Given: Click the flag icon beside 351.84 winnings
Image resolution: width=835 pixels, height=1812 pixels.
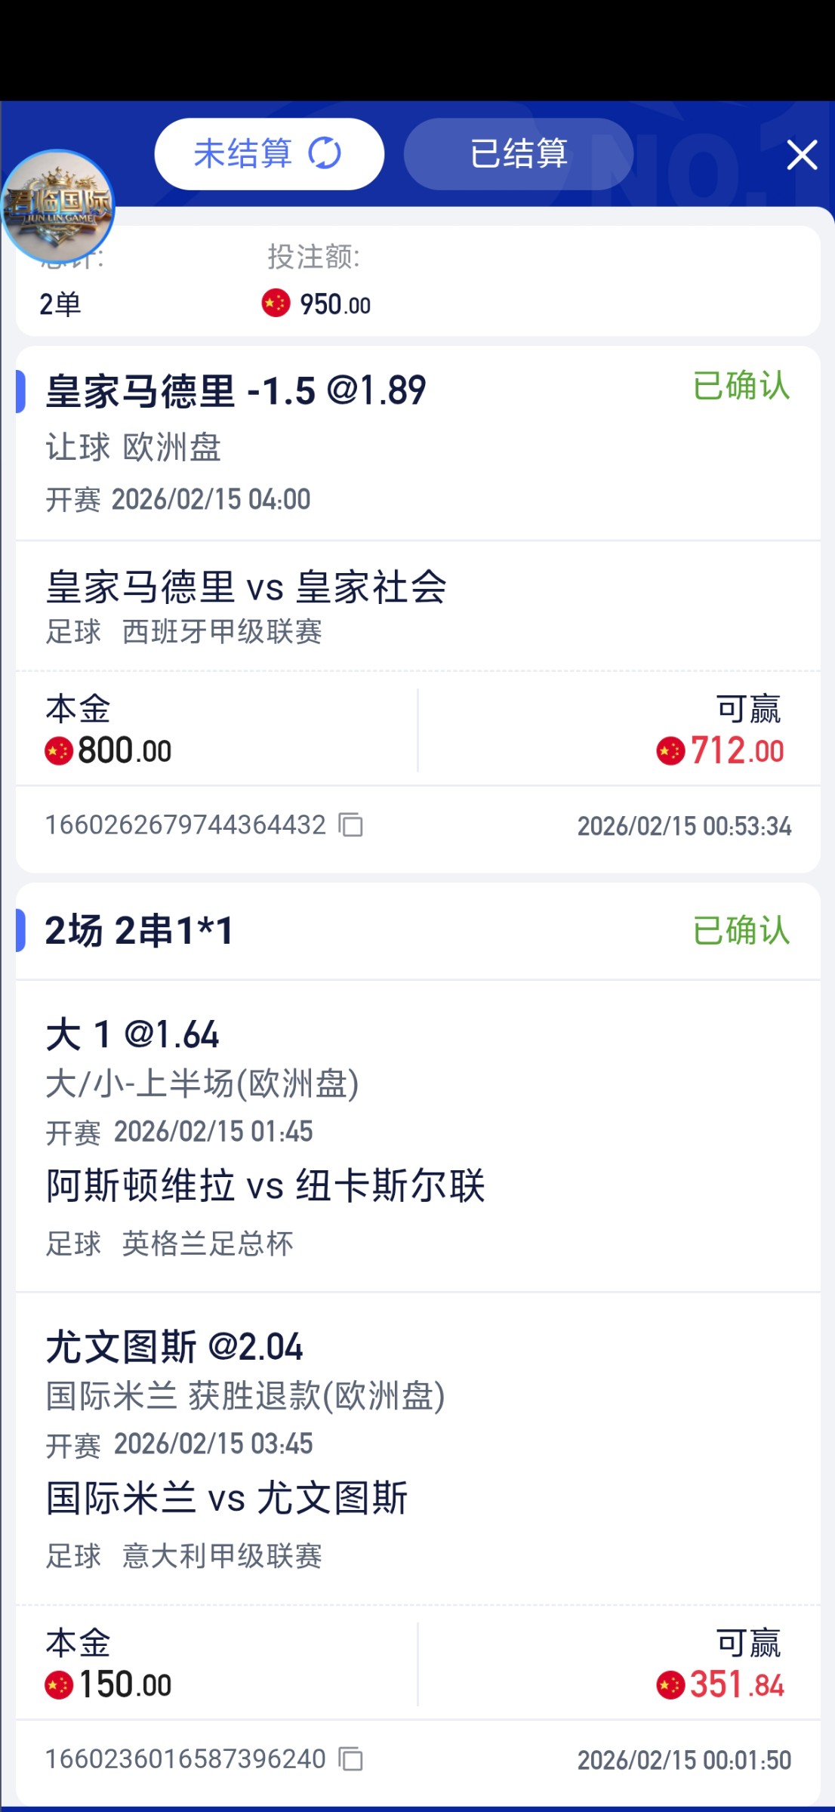Looking at the screenshot, I should click(x=670, y=1685).
